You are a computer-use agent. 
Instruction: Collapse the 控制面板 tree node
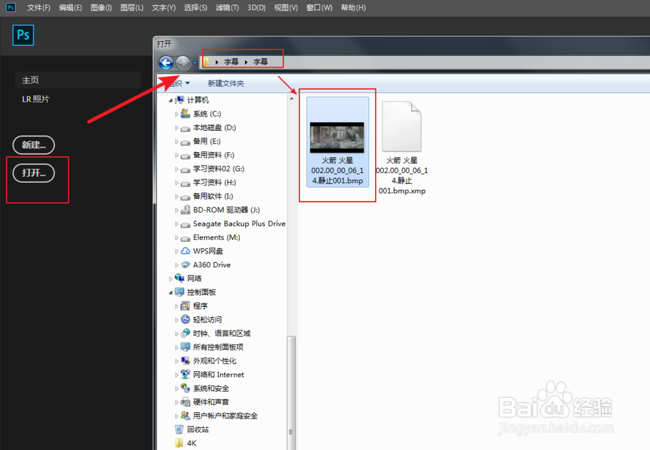click(x=170, y=293)
